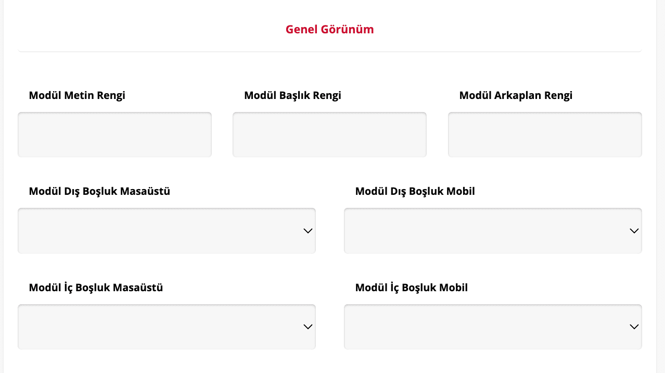
Task: Click the Modül İç Boşluk Mobil label
Action: 411,288
